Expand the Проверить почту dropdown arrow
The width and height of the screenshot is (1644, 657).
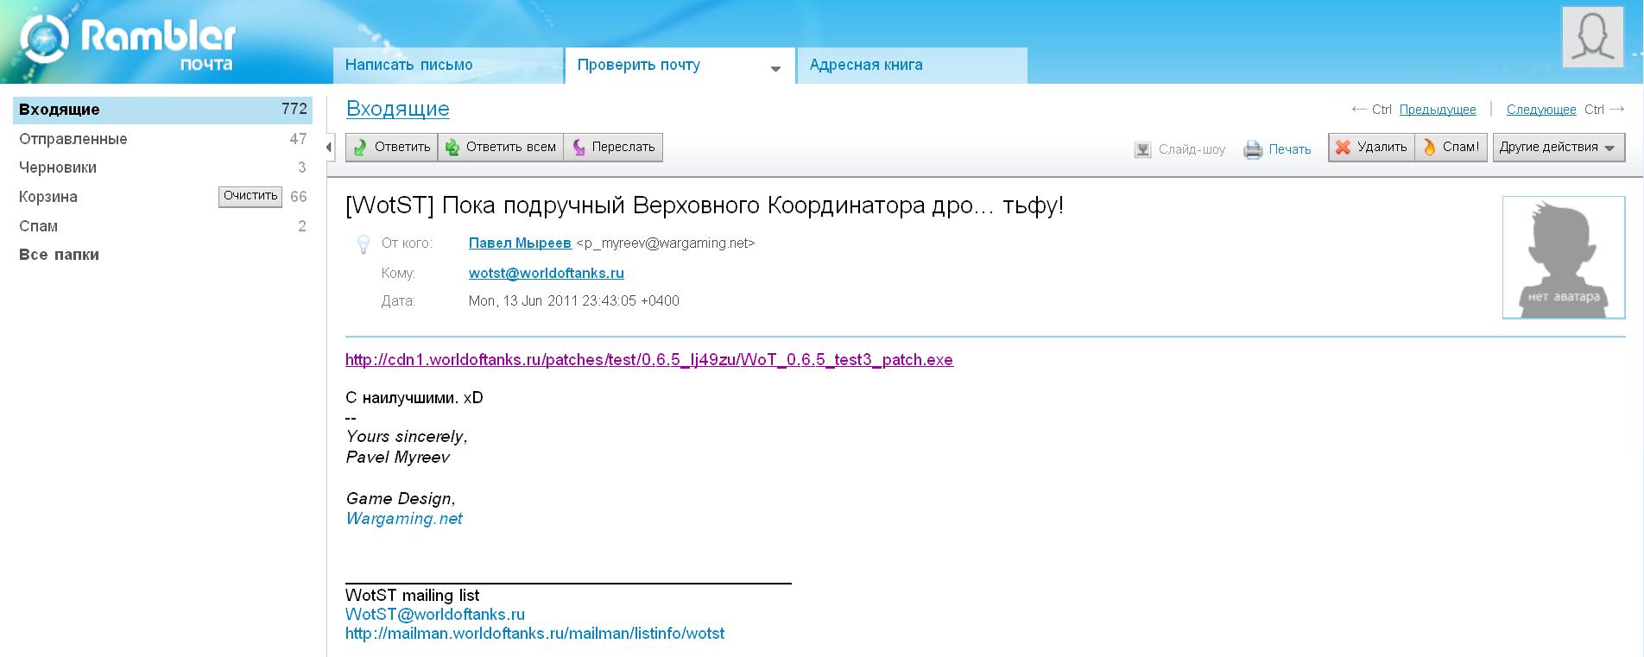[775, 69]
